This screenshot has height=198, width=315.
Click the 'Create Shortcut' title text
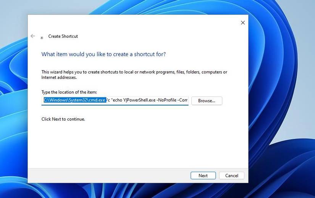tap(63, 36)
